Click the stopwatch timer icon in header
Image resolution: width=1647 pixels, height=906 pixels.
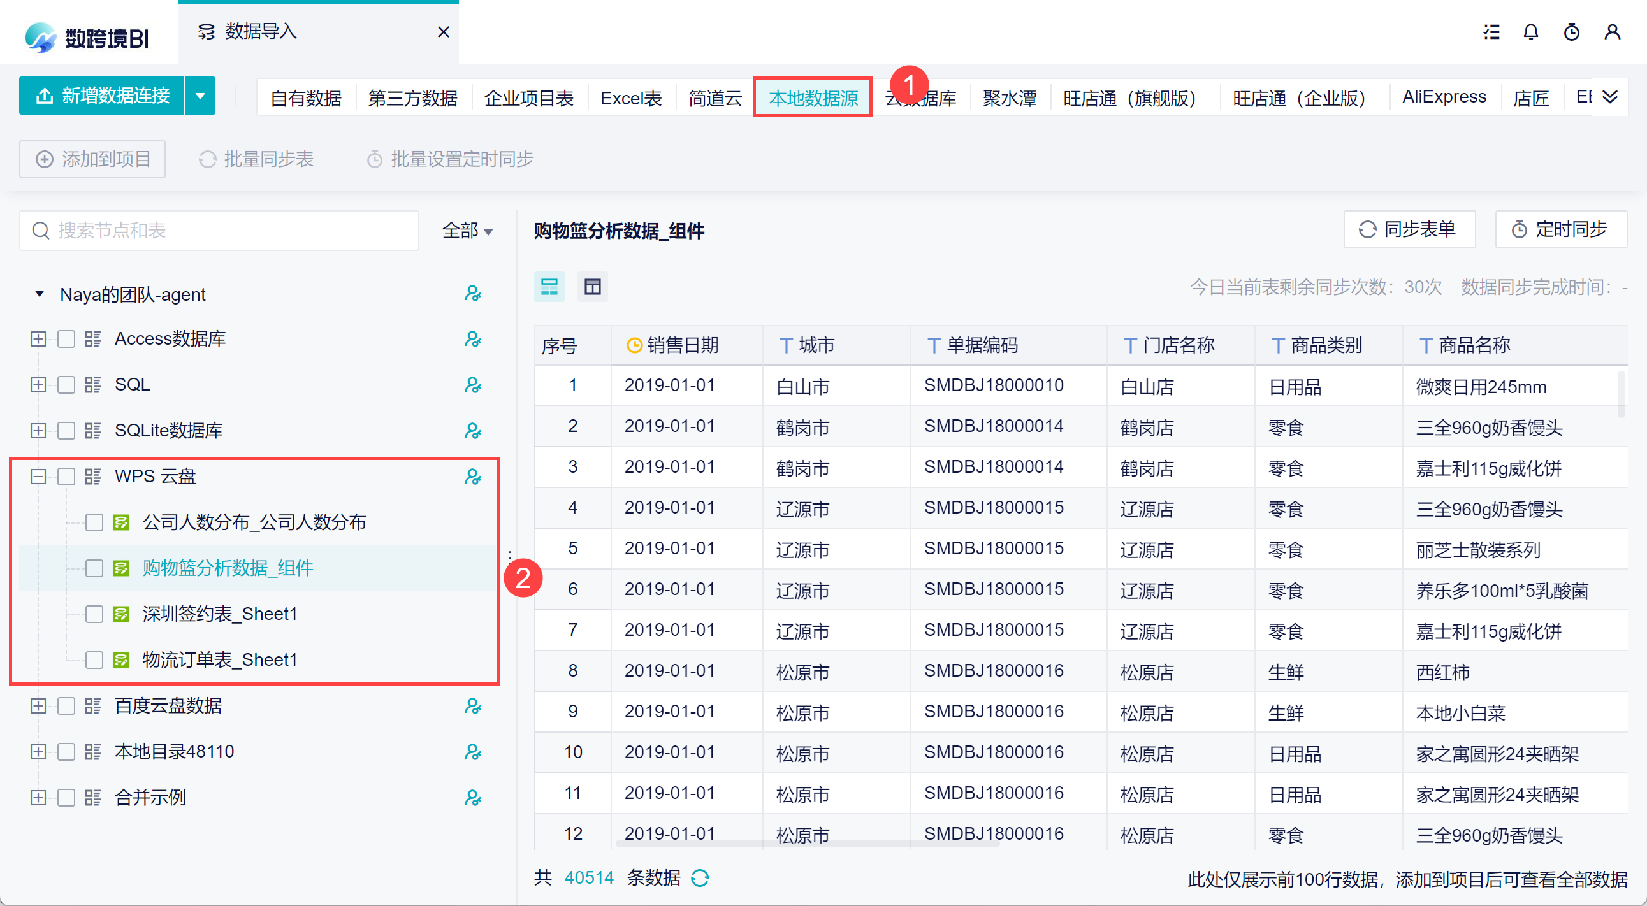(x=1571, y=32)
